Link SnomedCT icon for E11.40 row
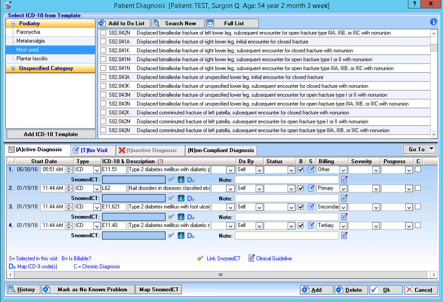This screenshot has height=302, width=443. [171, 235]
